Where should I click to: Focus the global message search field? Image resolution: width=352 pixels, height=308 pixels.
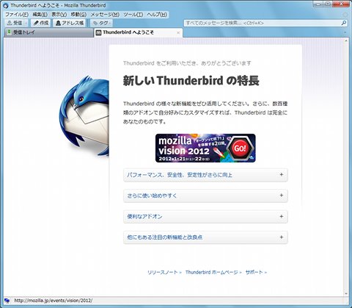(x=263, y=23)
